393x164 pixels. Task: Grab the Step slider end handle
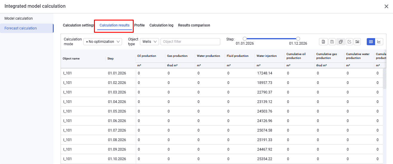(x=298, y=39)
